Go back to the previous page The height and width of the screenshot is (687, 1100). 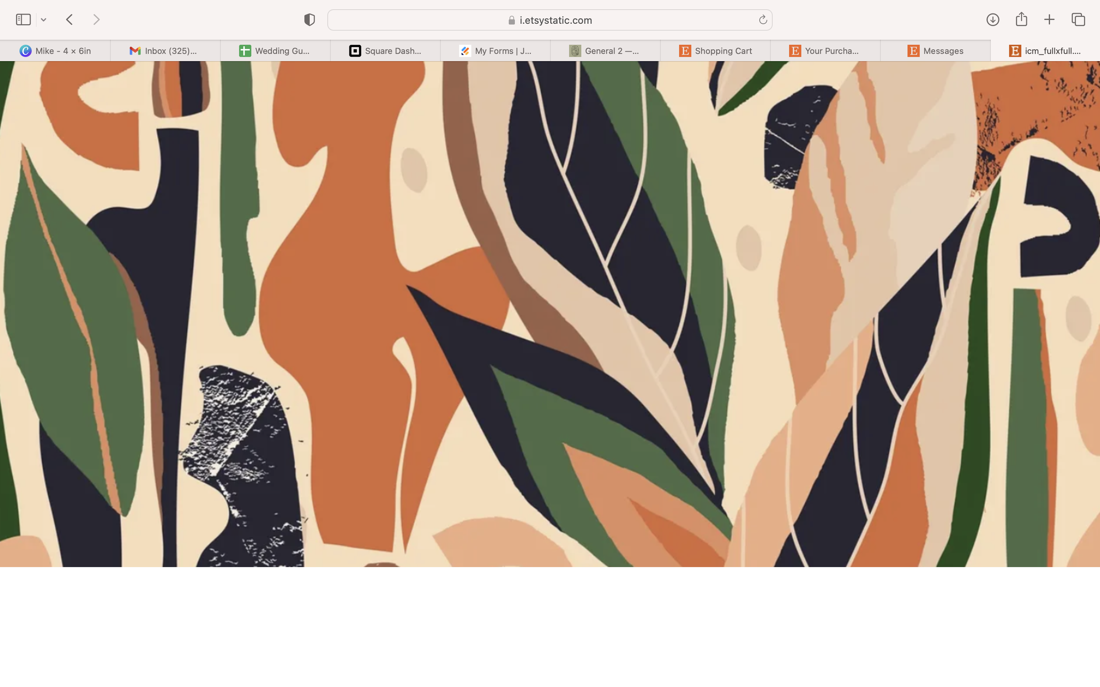tap(70, 19)
